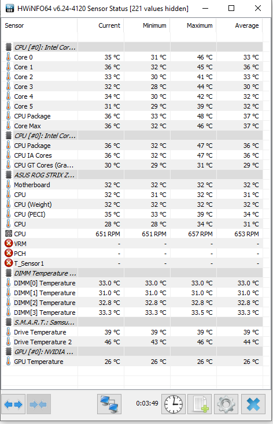Viewport: 273px width, 424px height.
Task: Open sensor settings gear icon
Action: pos(226,404)
